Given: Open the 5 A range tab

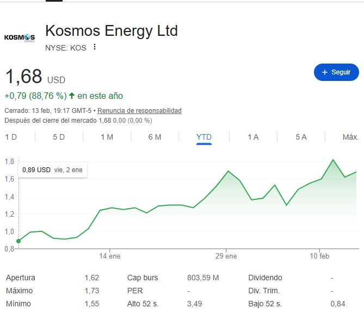Looking at the screenshot, I should (x=301, y=137).
